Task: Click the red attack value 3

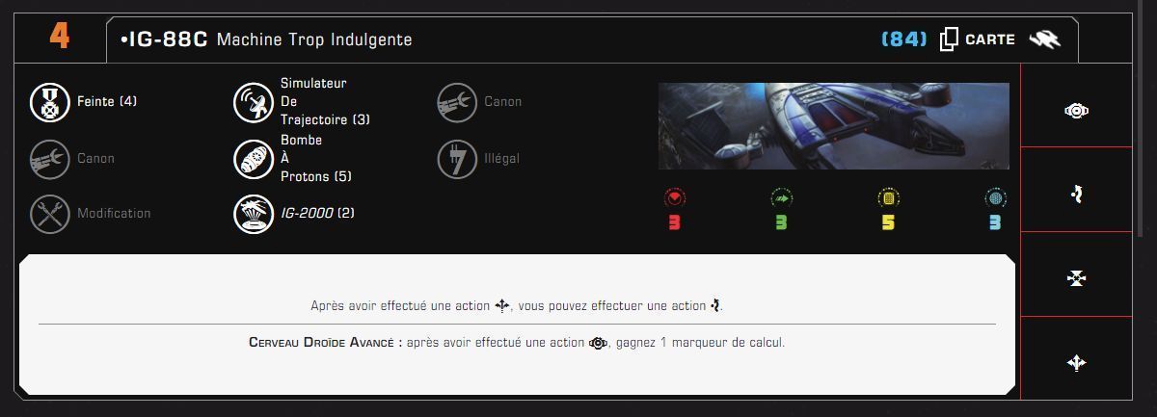Action: 675,222
